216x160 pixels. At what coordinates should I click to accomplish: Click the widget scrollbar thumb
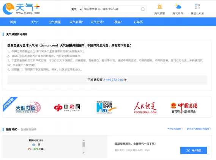pyautogui.click(x=84, y=144)
